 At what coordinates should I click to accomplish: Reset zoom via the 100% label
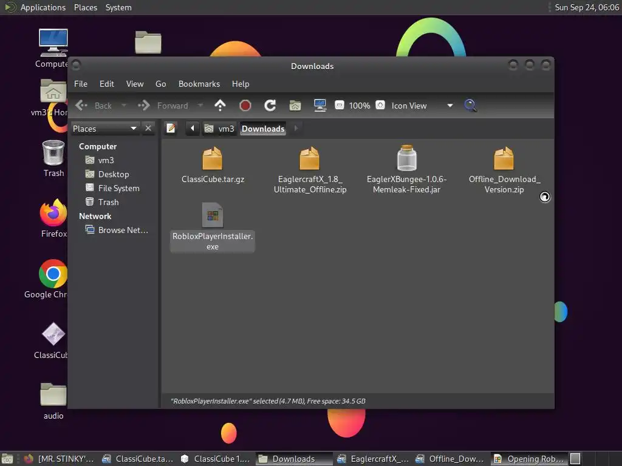(360, 106)
